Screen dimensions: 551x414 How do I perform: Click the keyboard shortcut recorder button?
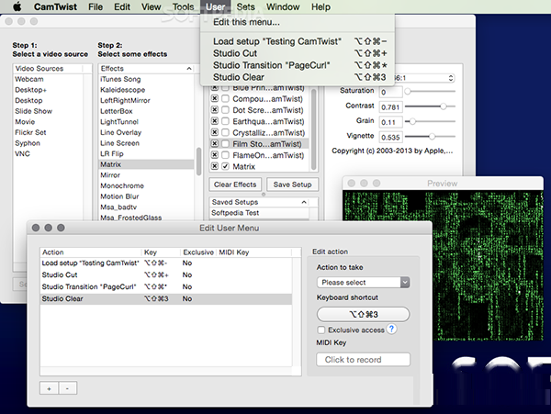click(x=364, y=314)
